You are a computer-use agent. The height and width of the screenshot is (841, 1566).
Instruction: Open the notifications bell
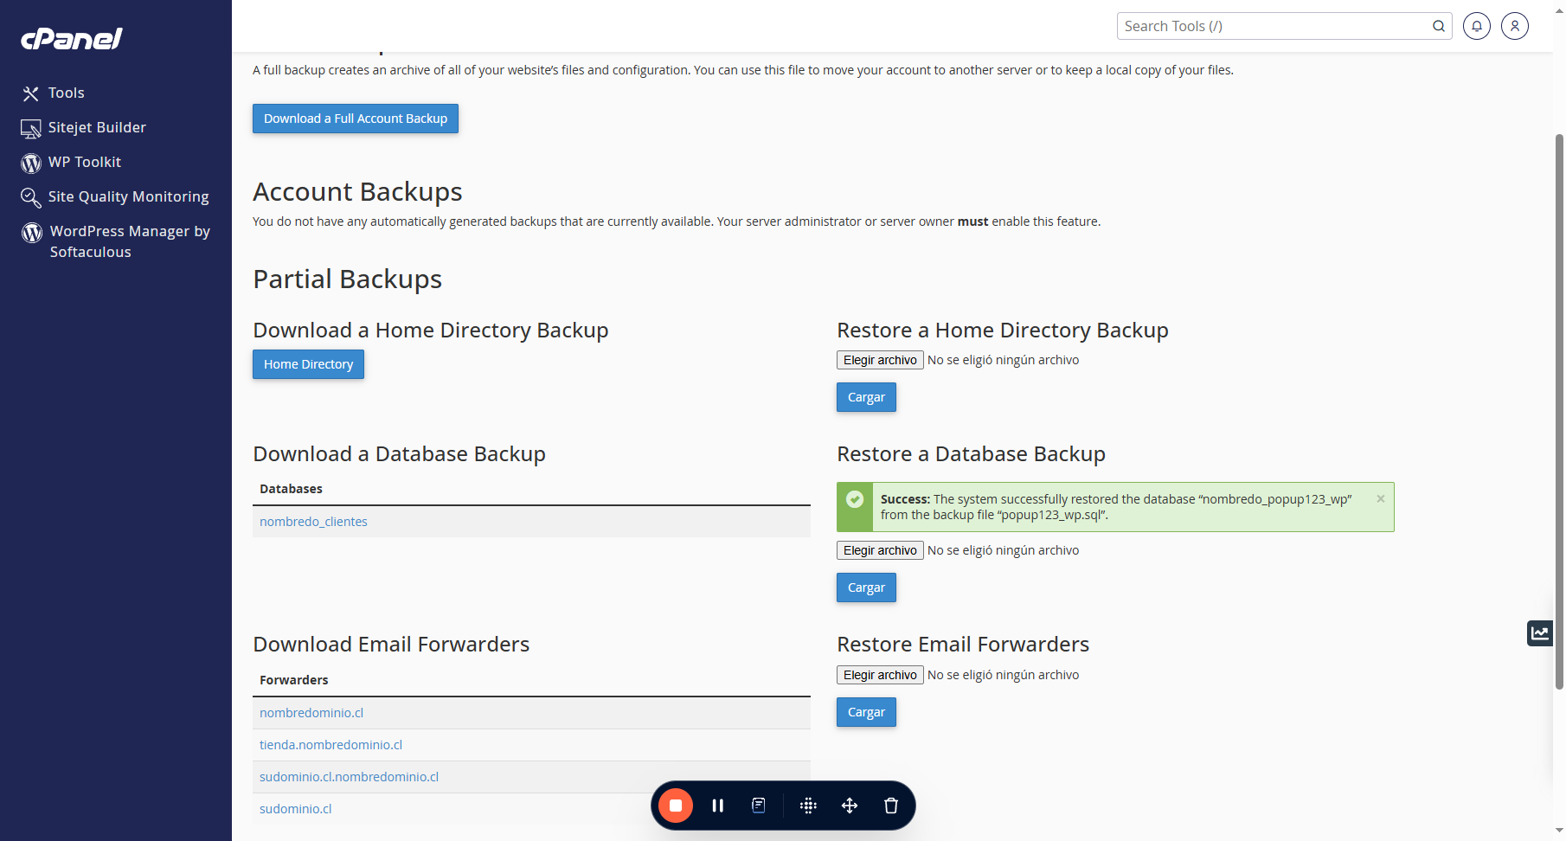pos(1477,26)
